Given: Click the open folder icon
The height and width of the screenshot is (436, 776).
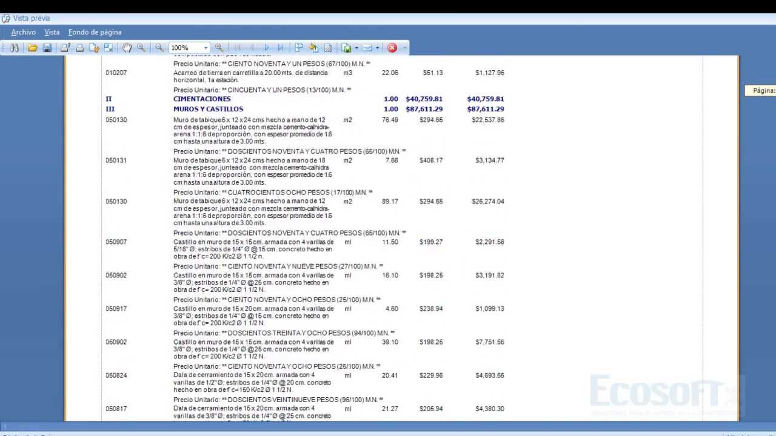Looking at the screenshot, I should (x=33, y=48).
